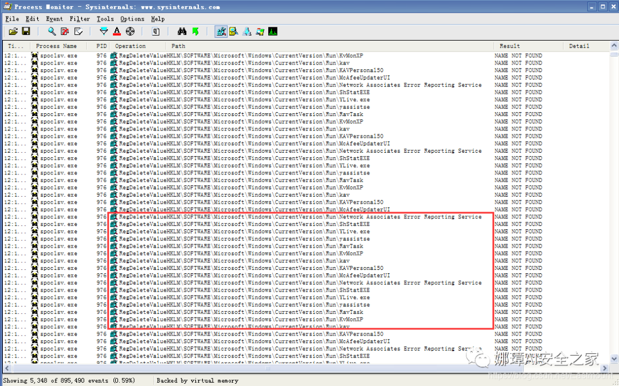Open the Edit menu
This screenshot has height=386, width=619.
click(32, 19)
